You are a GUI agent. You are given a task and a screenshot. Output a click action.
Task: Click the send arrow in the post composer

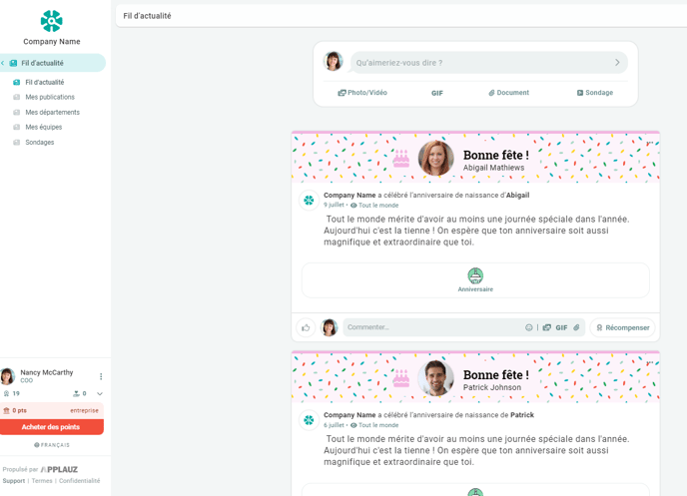pos(617,63)
